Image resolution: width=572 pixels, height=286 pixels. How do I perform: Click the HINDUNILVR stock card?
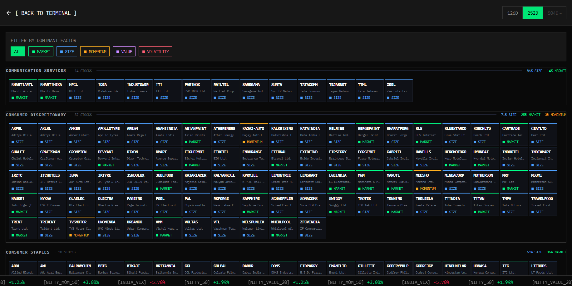pyautogui.click(x=456, y=269)
